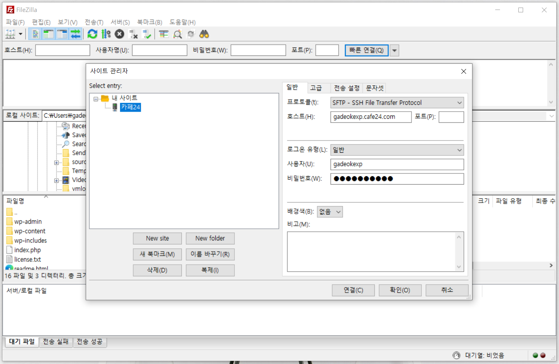The width and height of the screenshot is (559, 364).
Task: Click the quickconnect 포트(P) input field
Action: [x=327, y=50]
